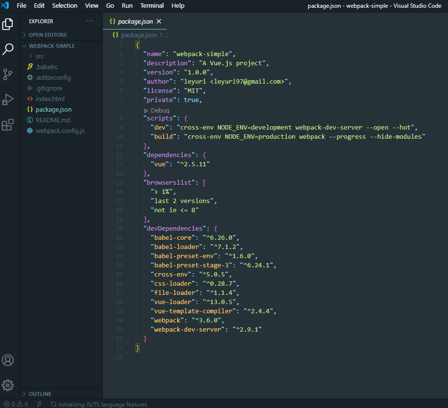
Task: Open the File menu
Action: [21, 5]
